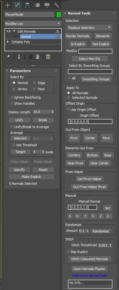Viewport: 119px width, 290px height.
Task: Choose the All Normals radio option
Action: coord(68,93)
